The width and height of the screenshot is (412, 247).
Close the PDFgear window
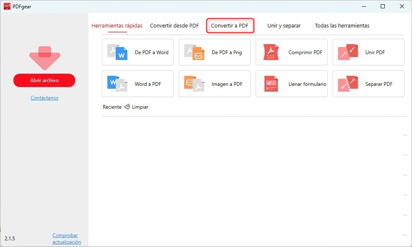pos(402,6)
